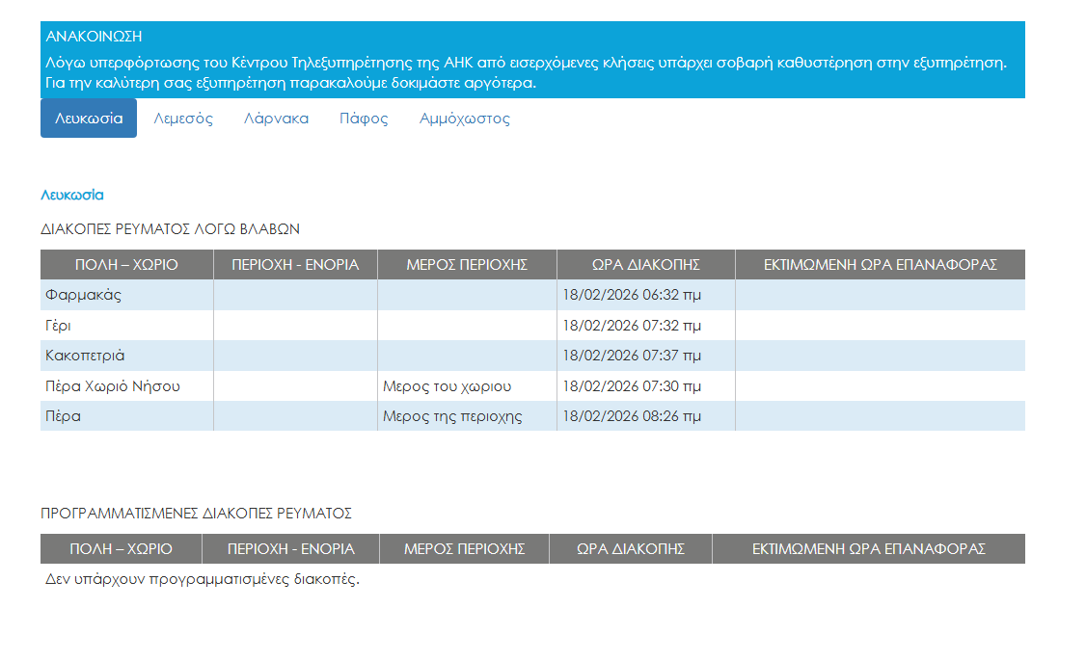Select the Γέρι village cell

[59, 326]
